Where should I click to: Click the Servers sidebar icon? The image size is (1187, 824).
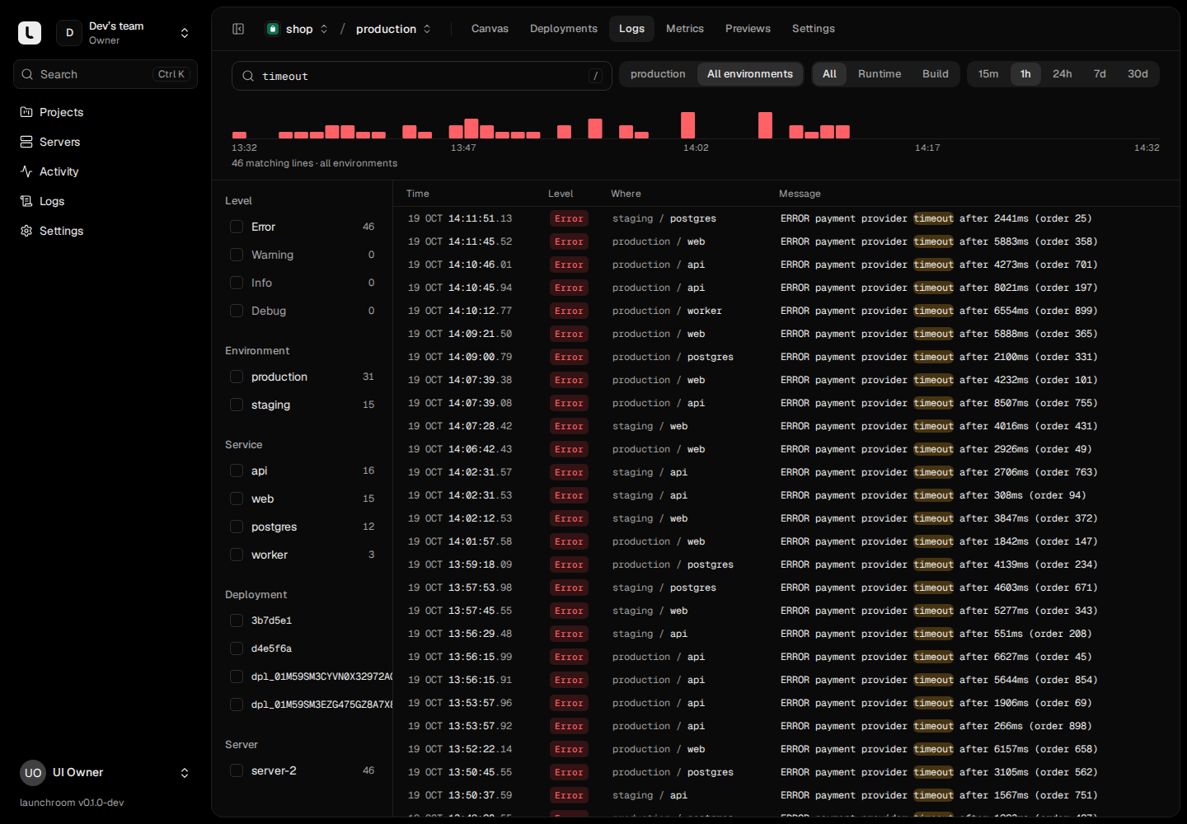26,142
